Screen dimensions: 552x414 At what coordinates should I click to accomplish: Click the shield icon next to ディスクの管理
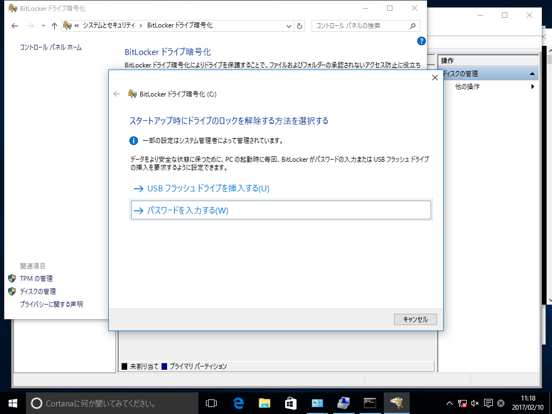tap(12, 292)
